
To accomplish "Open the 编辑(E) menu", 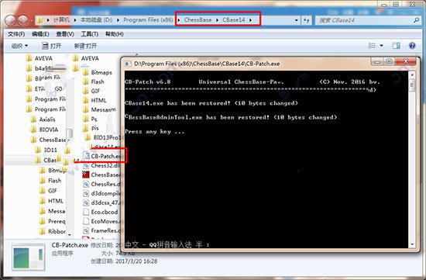I will [x=40, y=34].
